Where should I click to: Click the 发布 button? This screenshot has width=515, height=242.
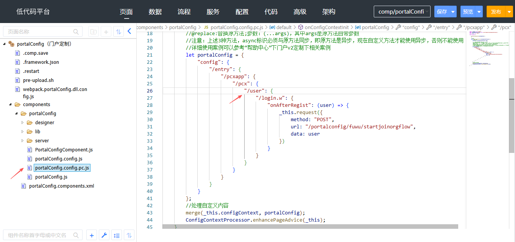tap(496, 12)
